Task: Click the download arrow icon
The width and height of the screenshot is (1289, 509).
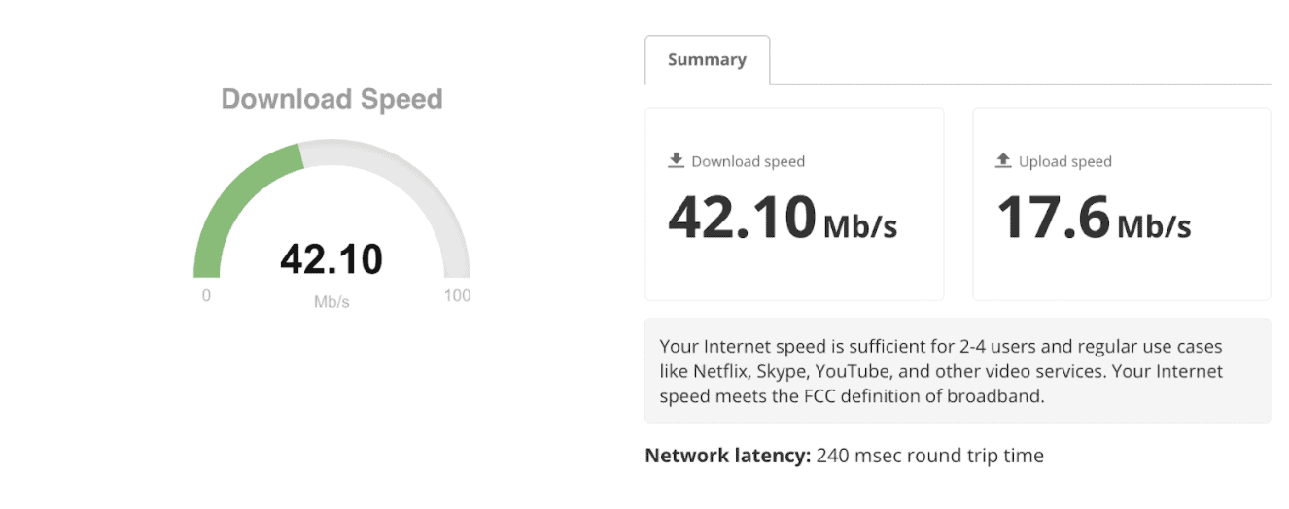Action: [677, 160]
